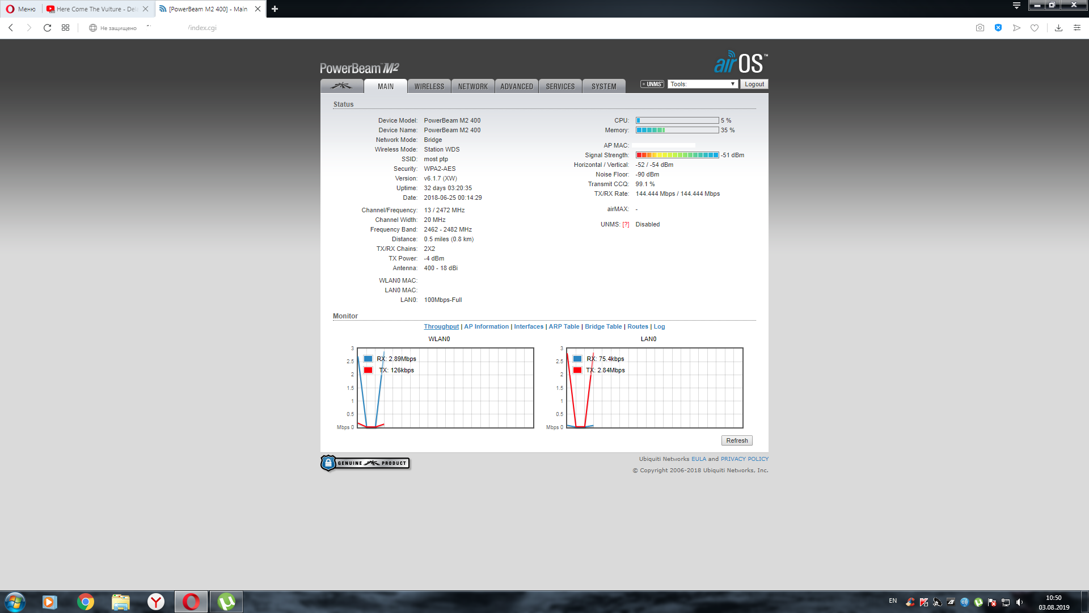Reload the page with refresh icon
The width and height of the screenshot is (1089, 613).
coord(48,28)
